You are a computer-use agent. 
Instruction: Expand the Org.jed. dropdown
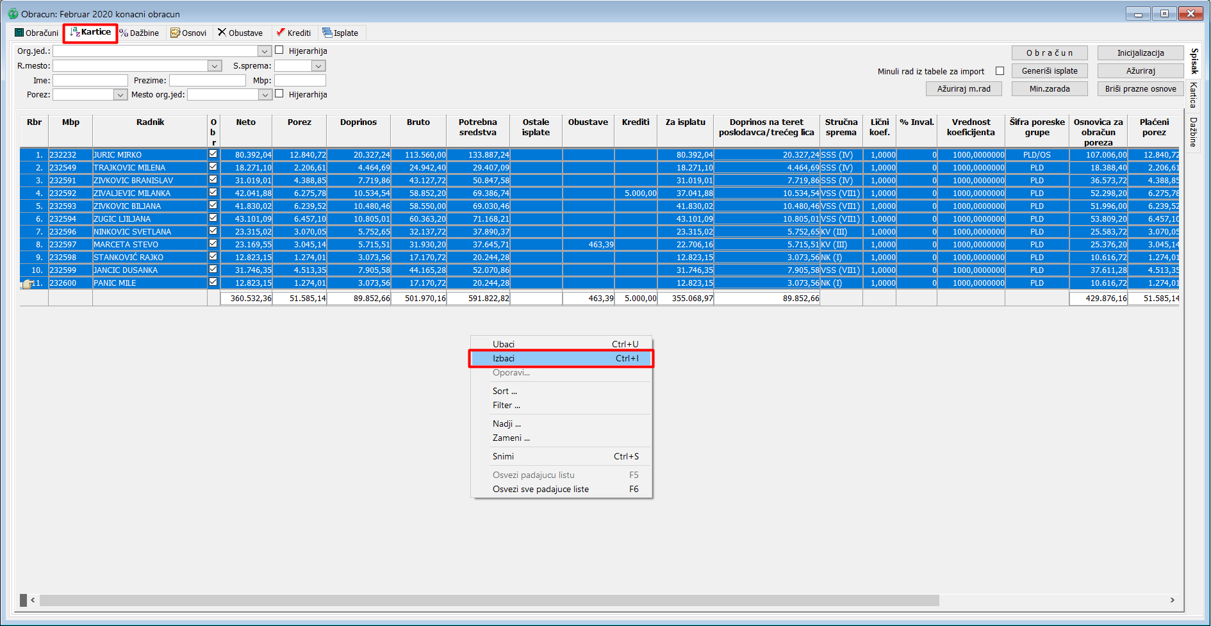[265, 51]
